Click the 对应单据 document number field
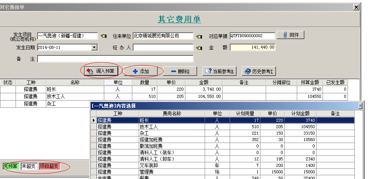The height and width of the screenshot is (179, 373). (252, 36)
